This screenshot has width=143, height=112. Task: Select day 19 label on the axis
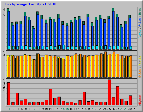coord(84,109)
